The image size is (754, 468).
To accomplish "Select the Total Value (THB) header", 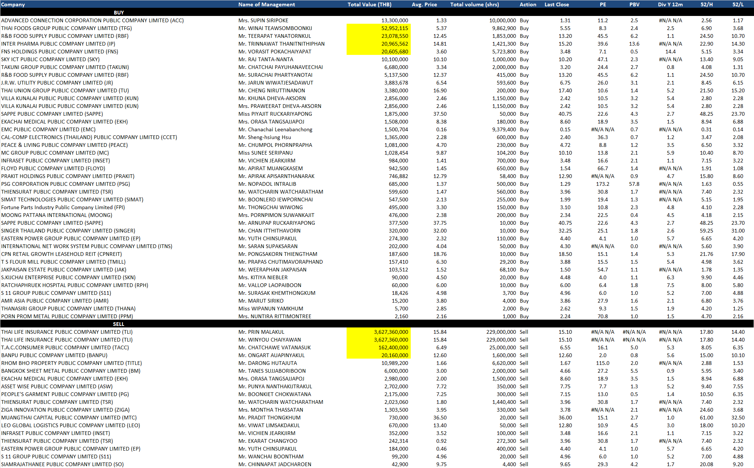I will click(369, 4).
